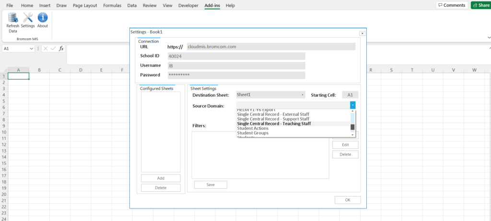491x221 pixels.
Task: Click the URL input field
Action: pyautogui.click(x=271, y=47)
